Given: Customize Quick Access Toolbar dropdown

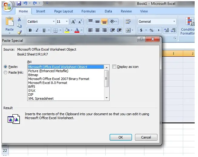Looking at the screenshot, I should point(47,3).
